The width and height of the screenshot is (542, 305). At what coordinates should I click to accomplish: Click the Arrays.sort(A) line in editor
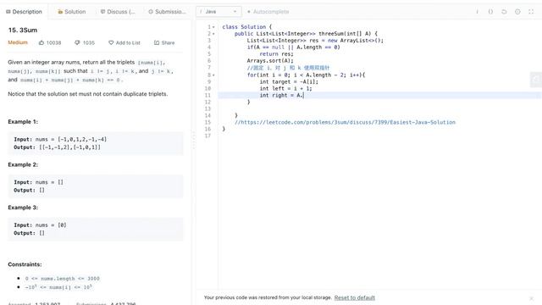[x=270, y=61]
